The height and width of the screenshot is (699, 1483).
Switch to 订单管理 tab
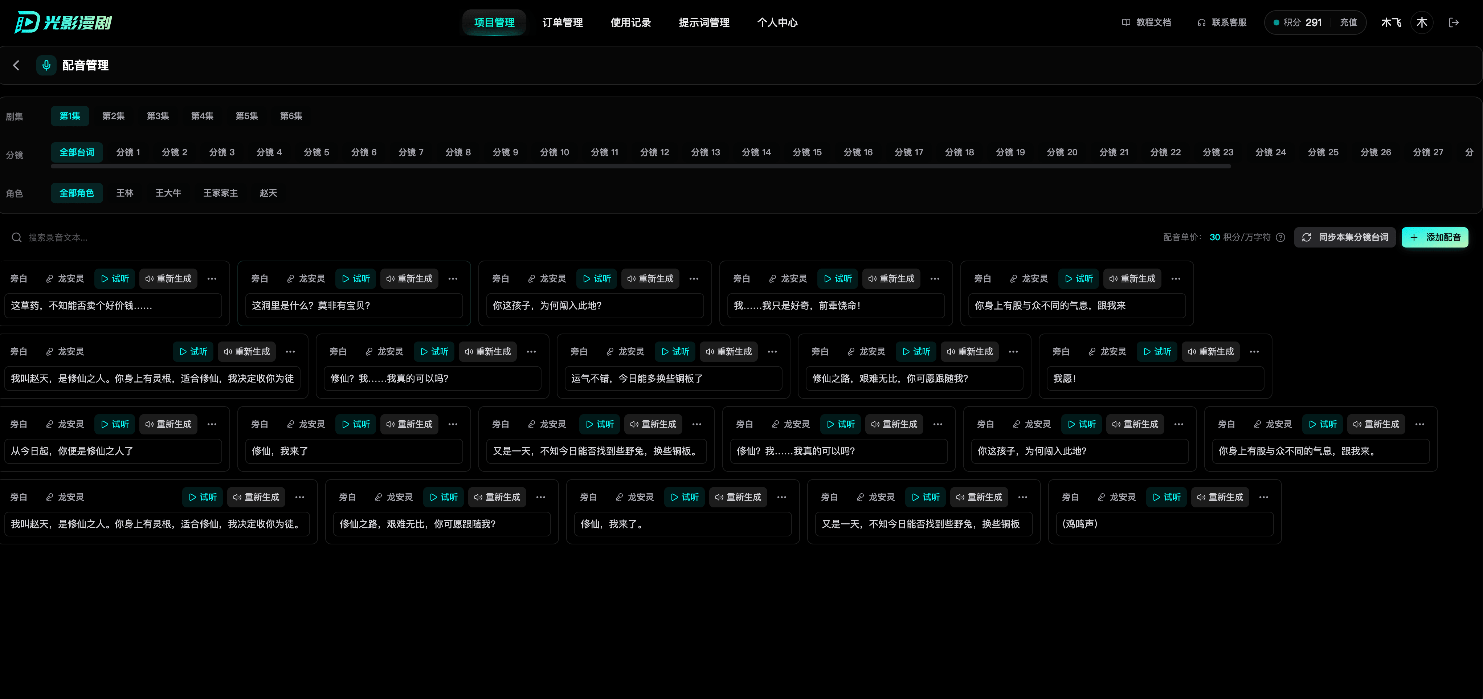pos(563,23)
